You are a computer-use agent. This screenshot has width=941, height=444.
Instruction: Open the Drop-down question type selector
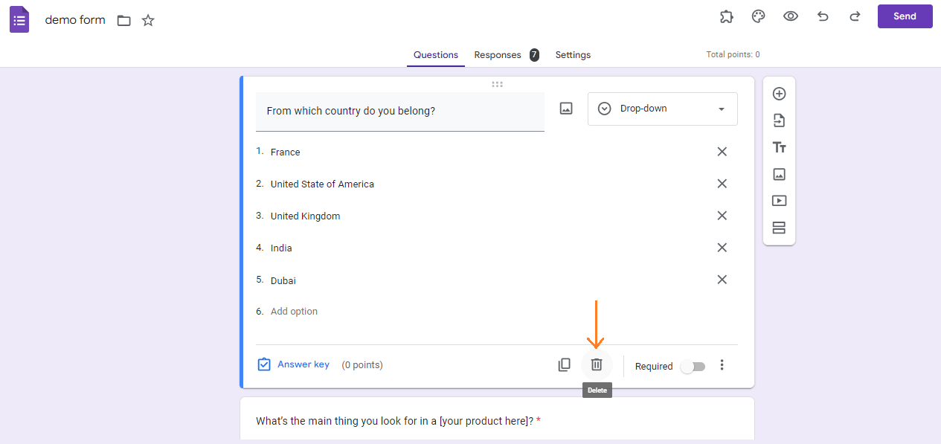[662, 109]
